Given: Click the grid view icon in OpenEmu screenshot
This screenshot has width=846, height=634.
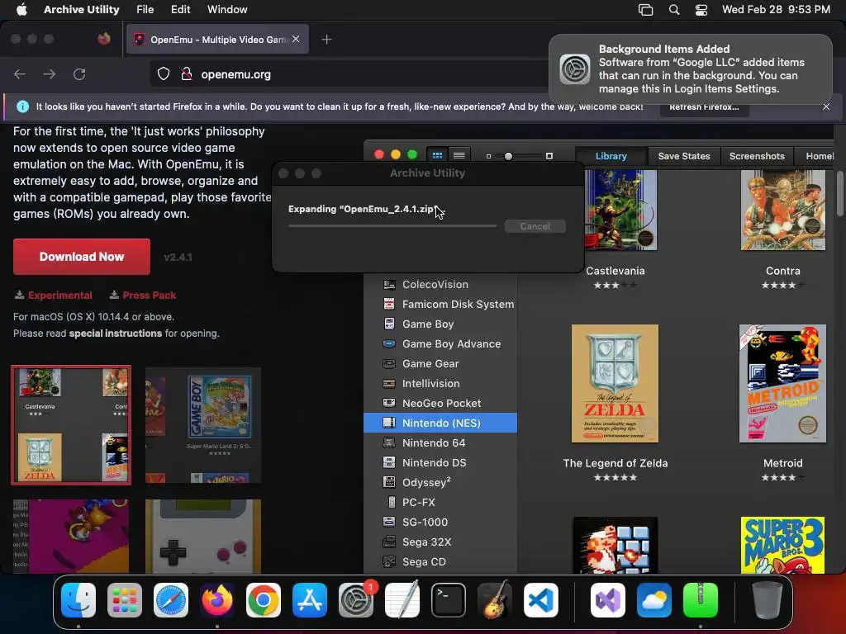Looking at the screenshot, I should [437, 155].
